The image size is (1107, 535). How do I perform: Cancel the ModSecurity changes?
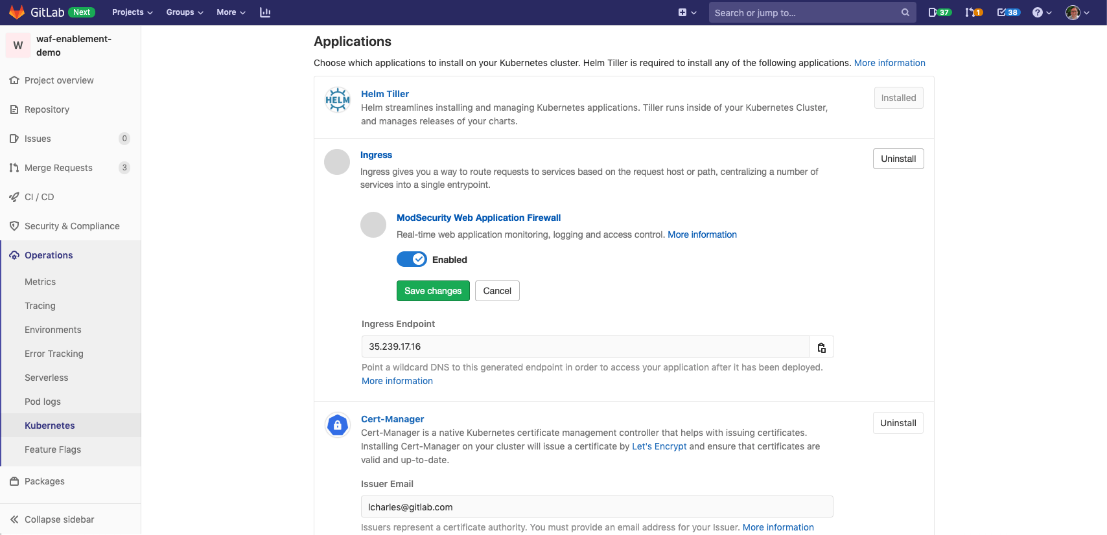[497, 291]
